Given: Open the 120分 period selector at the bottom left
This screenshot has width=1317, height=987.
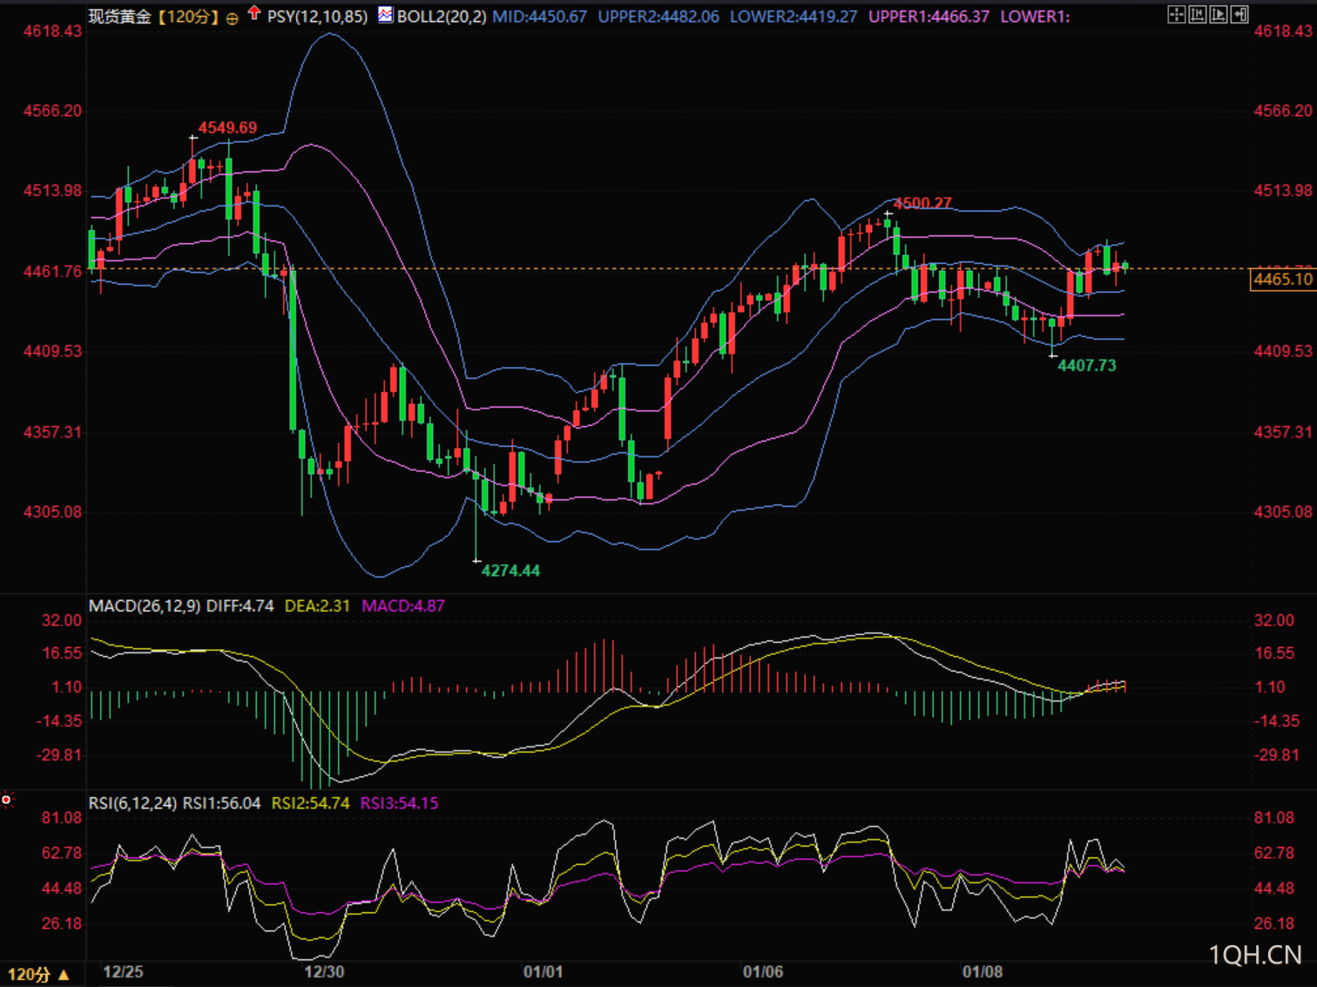Looking at the screenshot, I should [x=38, y=975].
